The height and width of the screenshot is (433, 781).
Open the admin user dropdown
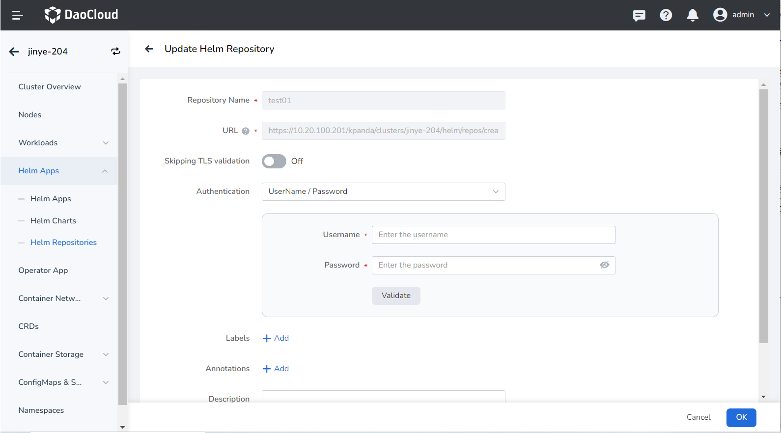[x=742, y=15]
